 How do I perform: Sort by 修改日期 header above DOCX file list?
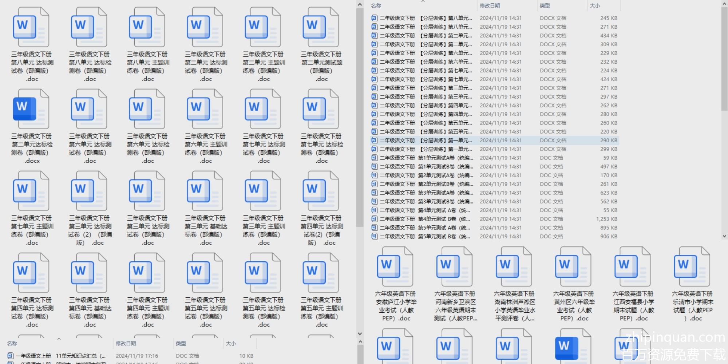click(490, 6)
